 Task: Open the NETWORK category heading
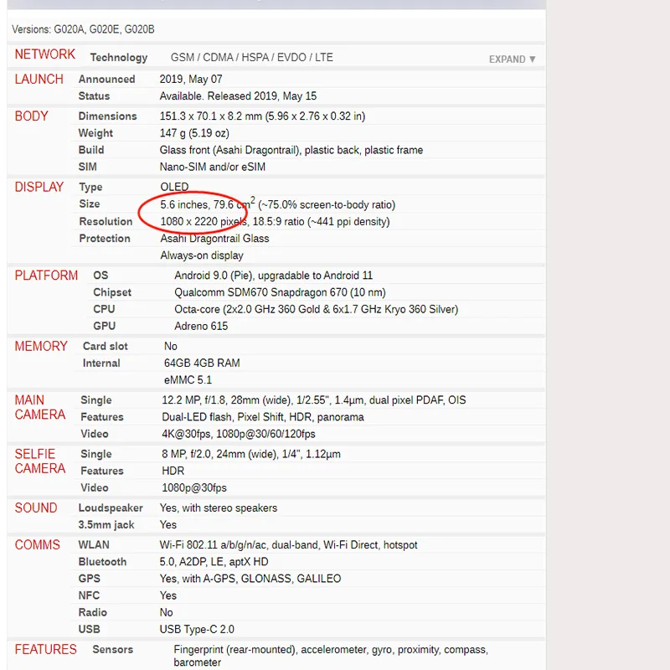[x=45, y=54]
